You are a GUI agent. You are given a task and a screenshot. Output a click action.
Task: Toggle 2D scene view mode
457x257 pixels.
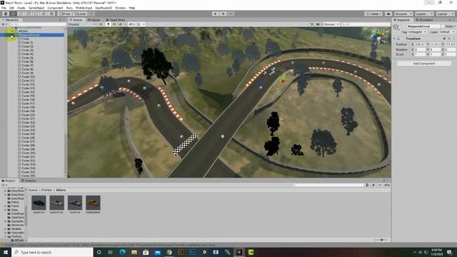(101, 24)
